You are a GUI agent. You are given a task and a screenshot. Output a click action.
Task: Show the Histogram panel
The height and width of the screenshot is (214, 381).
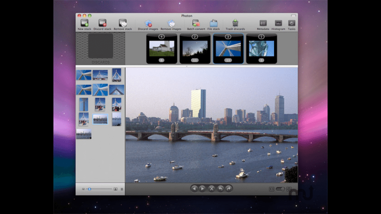(278, 23)
